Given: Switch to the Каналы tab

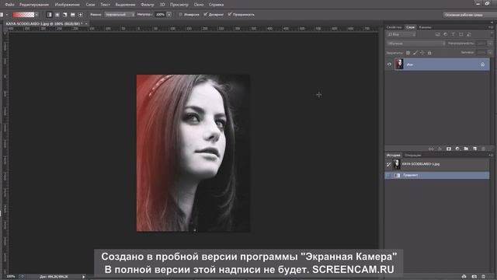Looking at the screenshot, I should point(425,27).
